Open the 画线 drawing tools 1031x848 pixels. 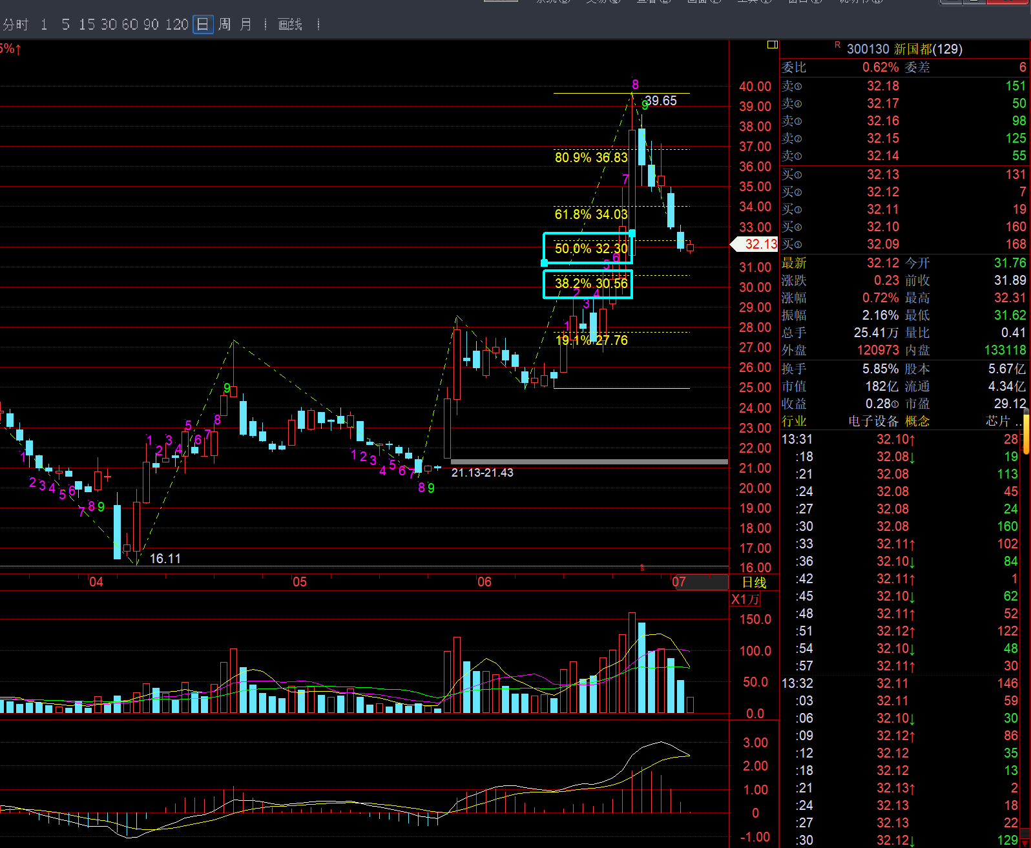[x=290, y=25]
